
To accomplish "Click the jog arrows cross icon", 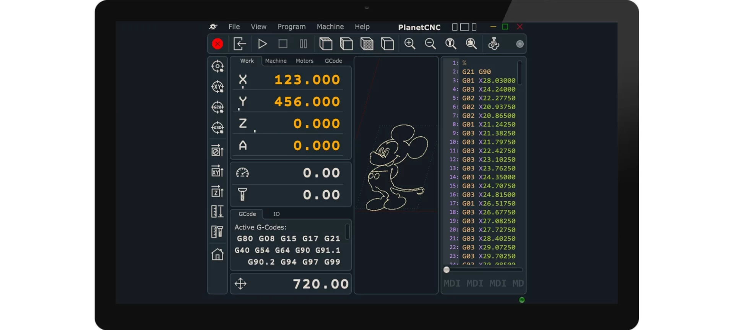I will pos(240,284).
